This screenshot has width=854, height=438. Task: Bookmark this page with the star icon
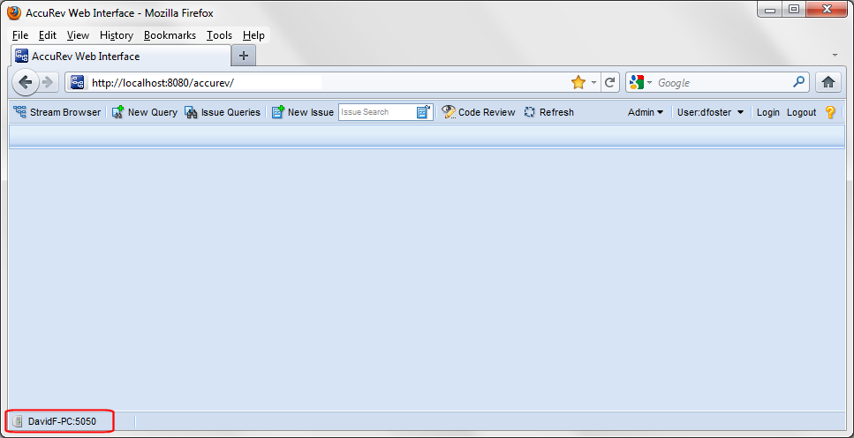pyautogui.click(x=578, y=82)
